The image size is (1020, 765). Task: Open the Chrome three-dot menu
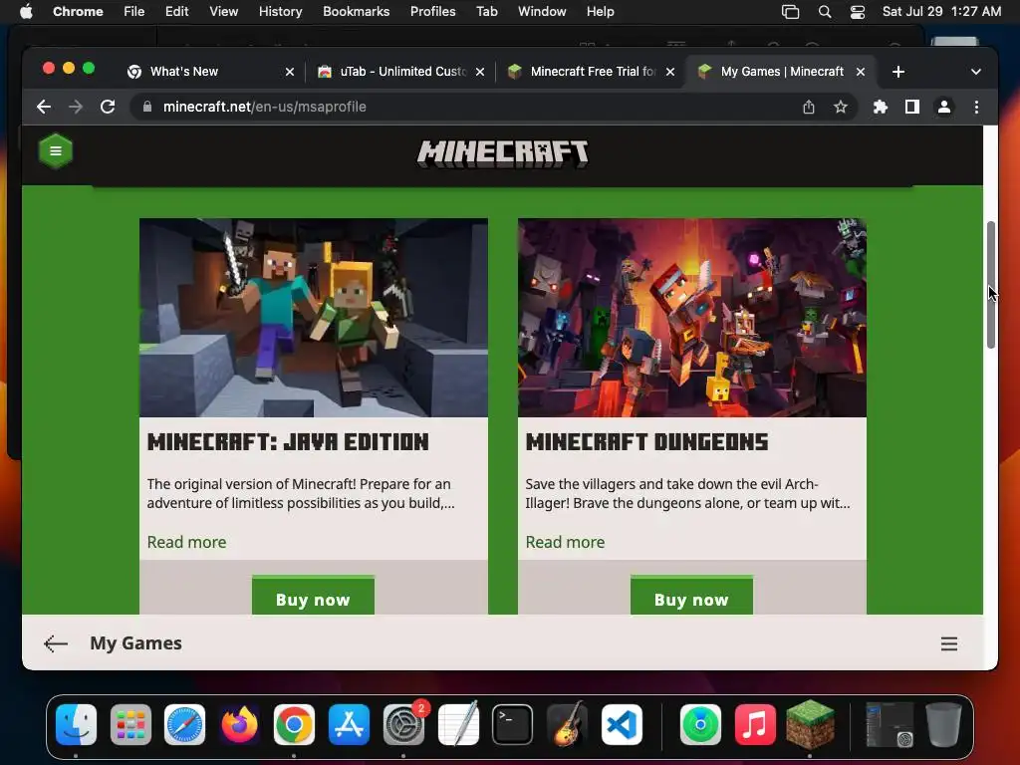(x=976, y=107)
